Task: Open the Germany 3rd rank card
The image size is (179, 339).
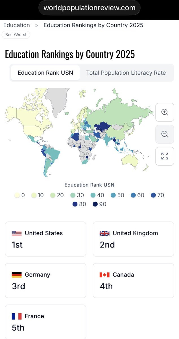Action: coord(45,281)
